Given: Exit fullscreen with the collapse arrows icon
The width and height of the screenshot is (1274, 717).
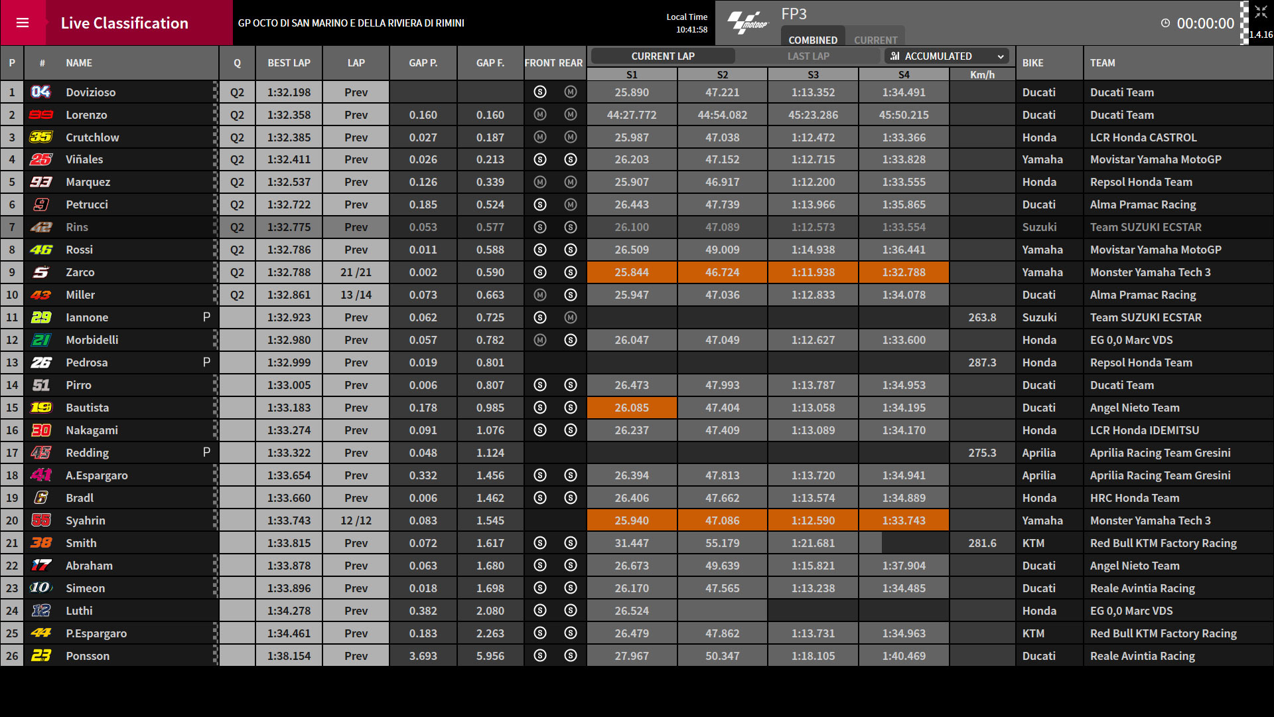Looking at the screenshot, I should [x=1261, y=12].
